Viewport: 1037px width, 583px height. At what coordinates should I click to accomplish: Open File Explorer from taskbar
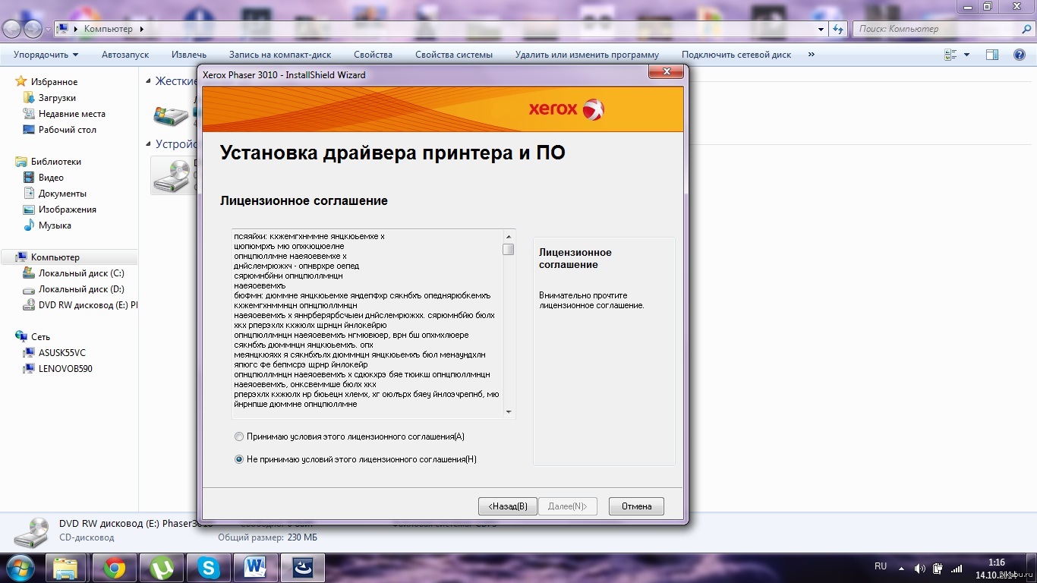[66, 568]
